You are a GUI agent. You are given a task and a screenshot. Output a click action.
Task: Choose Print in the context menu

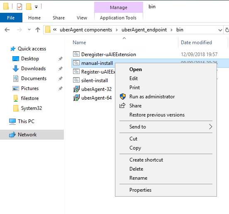tap(166, 88)
